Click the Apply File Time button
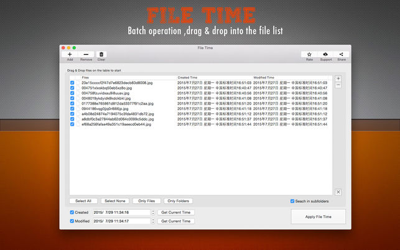 tap(318, 216)
